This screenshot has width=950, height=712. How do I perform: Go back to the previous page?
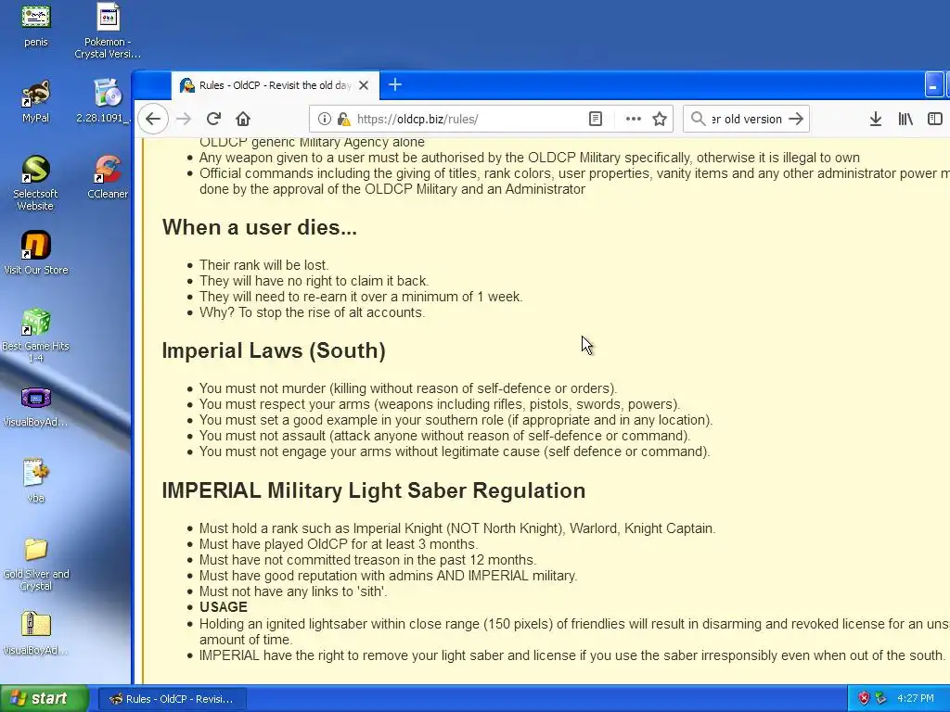(153, 119)
